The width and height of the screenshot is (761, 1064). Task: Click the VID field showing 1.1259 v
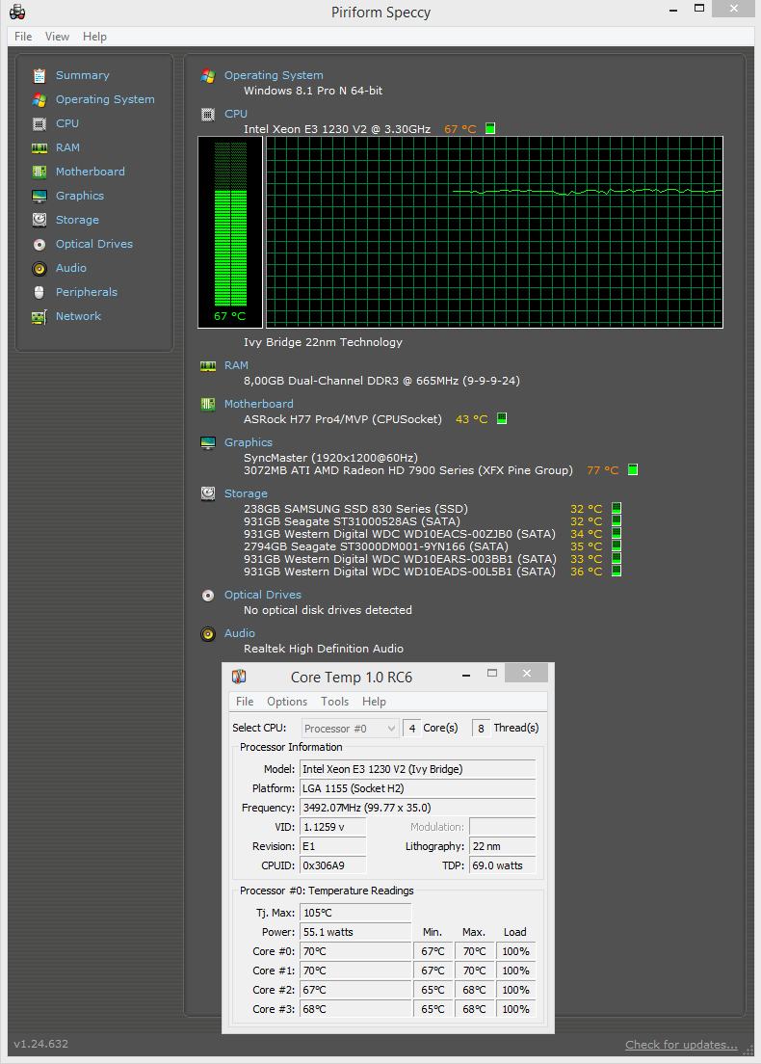[333, 827]
